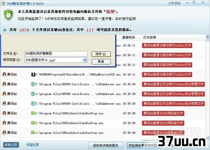
Task: Click red 360保险箱 label in lowercase safeboxtray row
Action: (x=163, y=133)
